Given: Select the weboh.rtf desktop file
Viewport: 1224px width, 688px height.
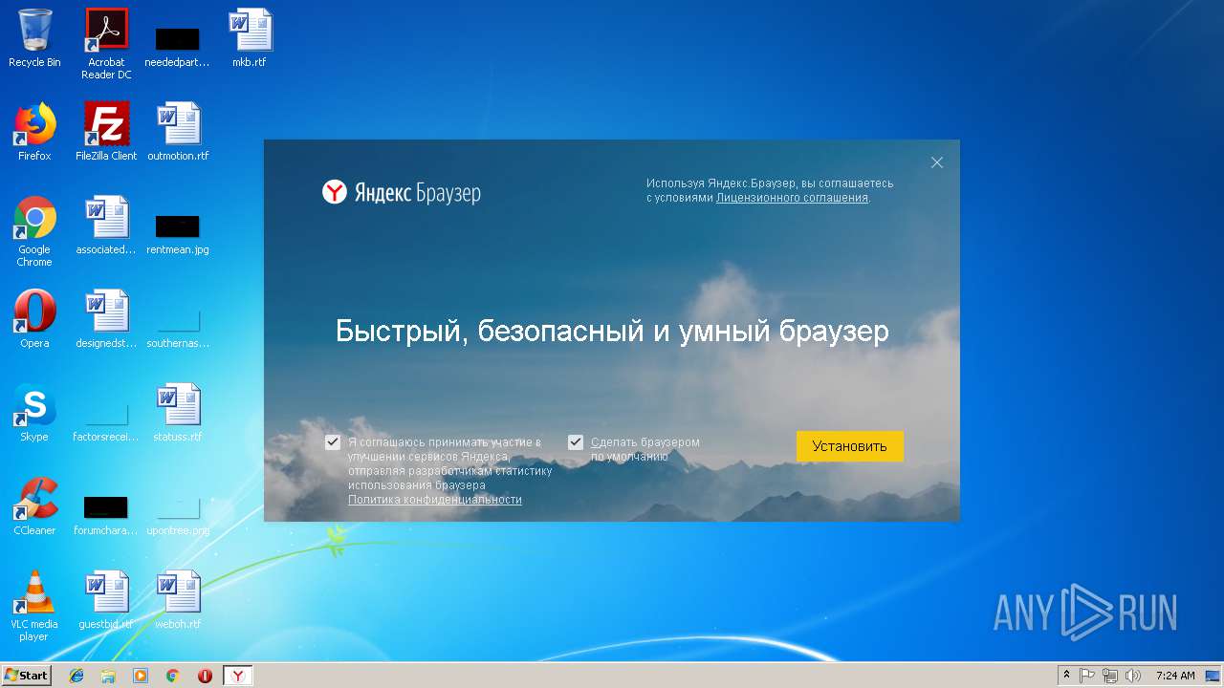Looking at the screenshot, I should pyautogui.click(x=178, y=600).
